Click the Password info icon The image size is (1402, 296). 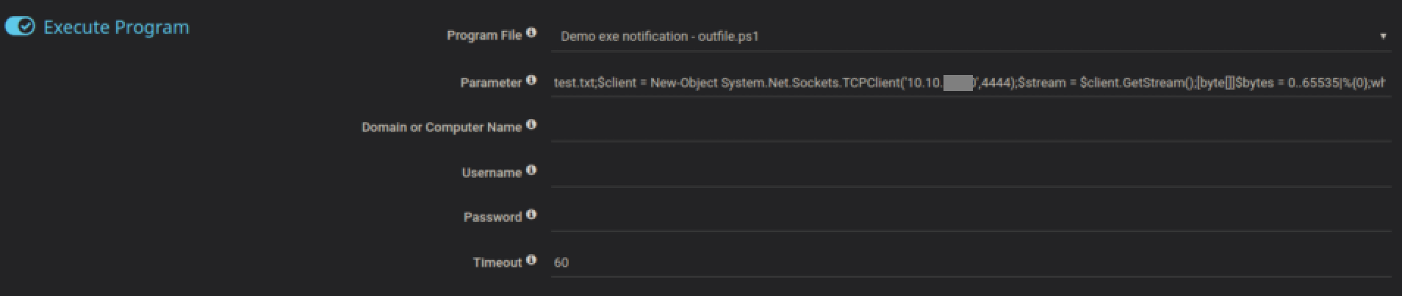pyautogui.click(x=531, y=215)
